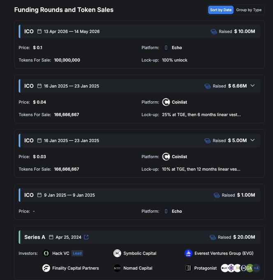The width and height of the screenshot is (273, 280).
Task: Click the $ 0.1 price value
Action: click(38, 48)
